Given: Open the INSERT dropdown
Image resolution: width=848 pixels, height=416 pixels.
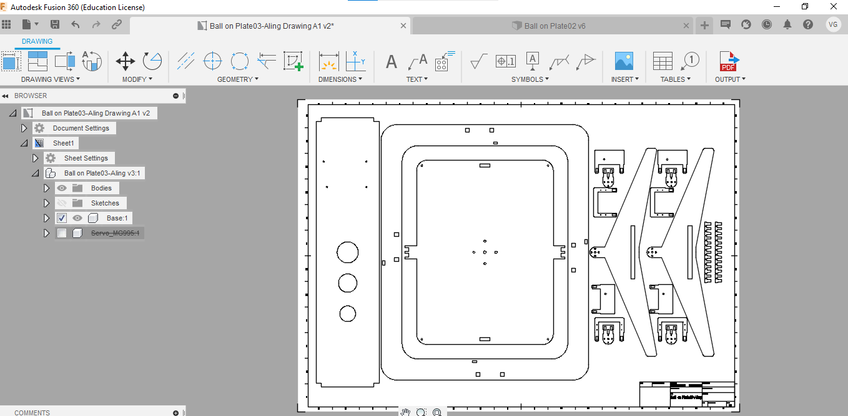Looking at the screenshot, I should pyautogui.click(x=625, y=79).
